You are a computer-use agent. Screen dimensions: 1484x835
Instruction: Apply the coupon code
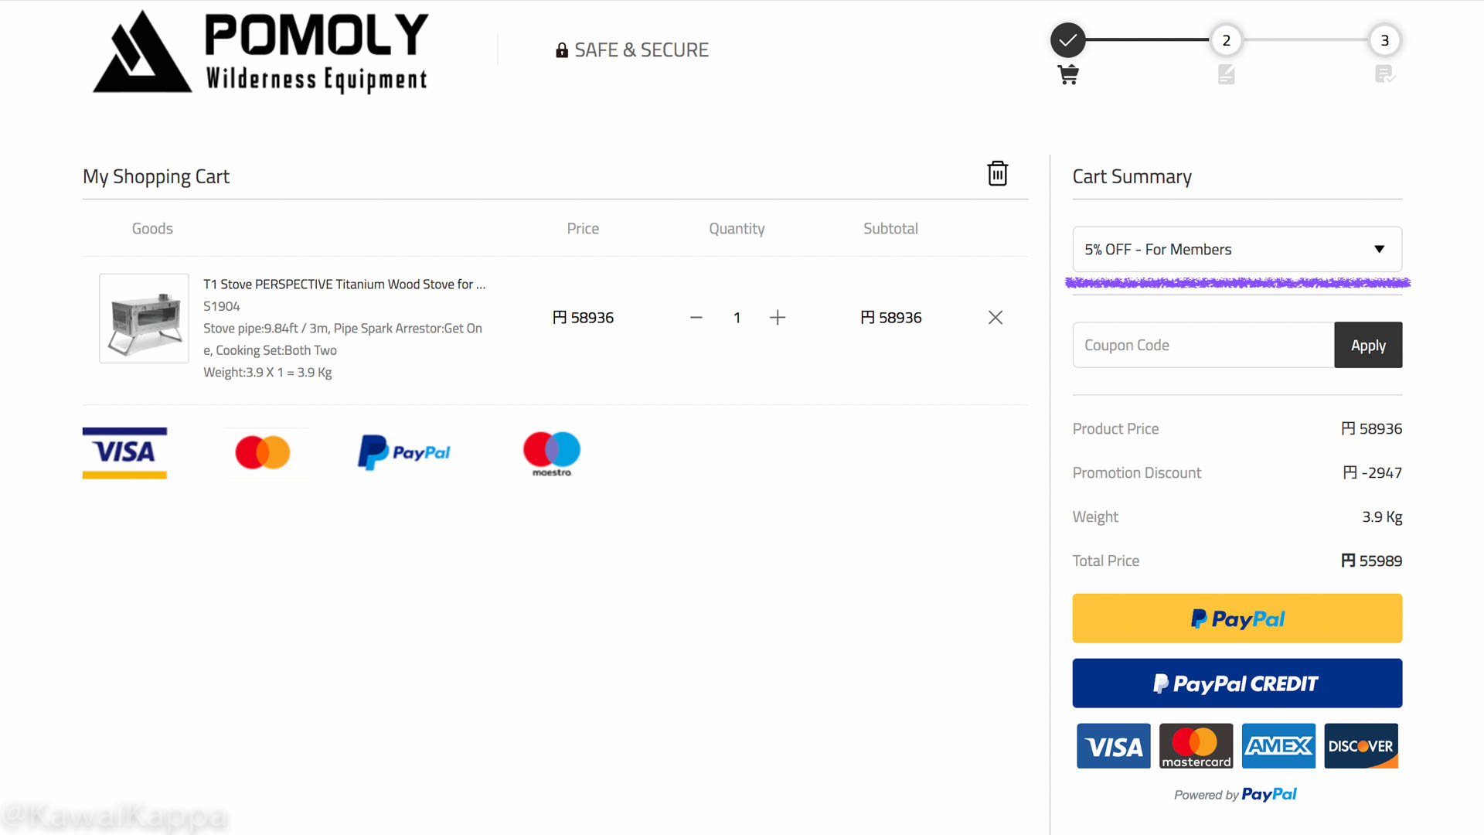[1368, 345]
